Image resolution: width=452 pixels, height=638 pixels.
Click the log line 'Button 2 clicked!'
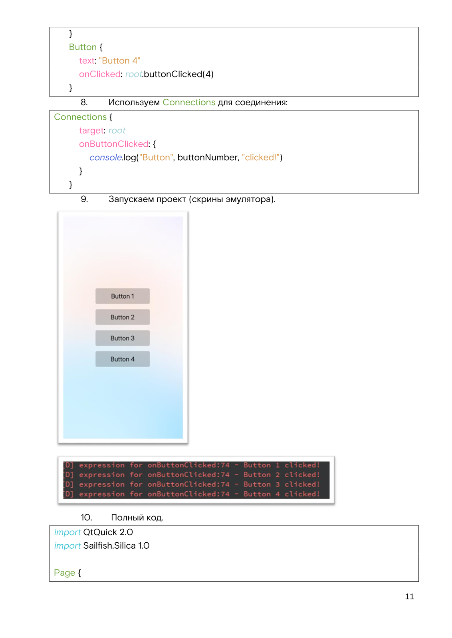(192, 475)
